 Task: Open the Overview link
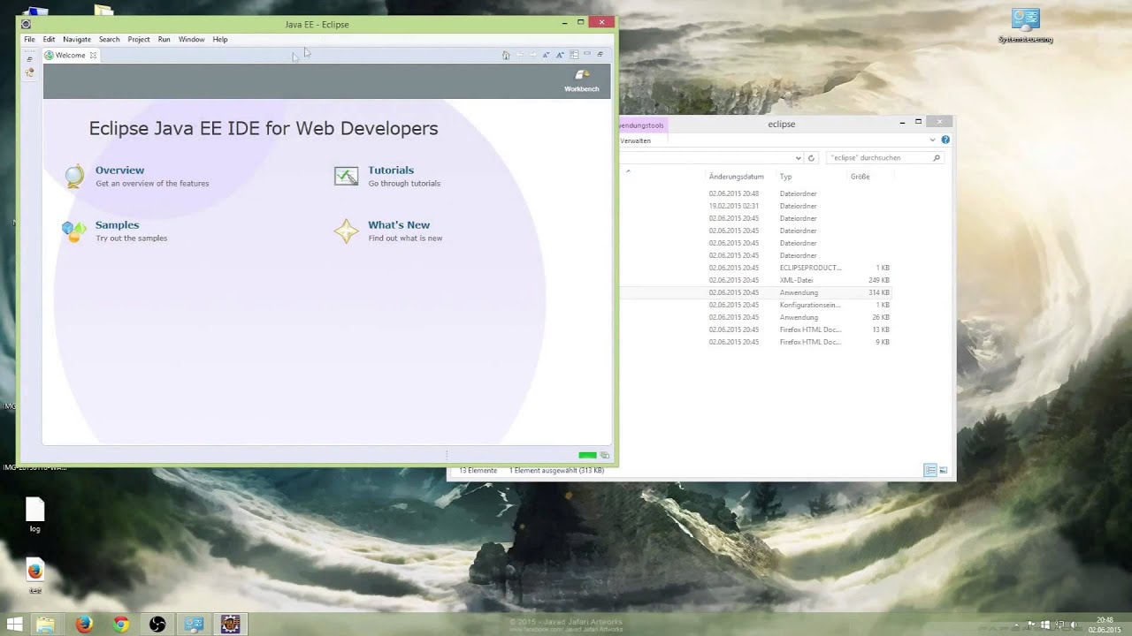(119, 170)
